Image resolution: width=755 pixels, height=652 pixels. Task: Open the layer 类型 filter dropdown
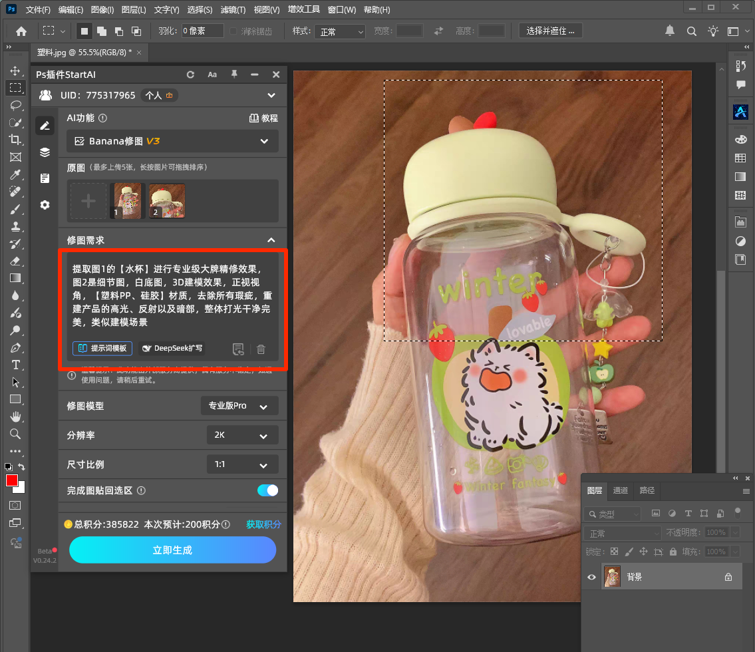(x=613, y=514)
